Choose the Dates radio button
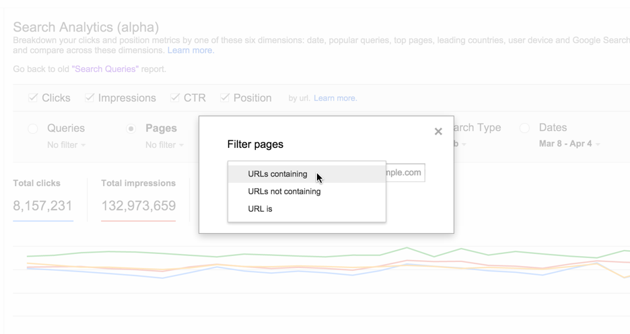This screenshot has height=334, width=630. click(525, 128)
